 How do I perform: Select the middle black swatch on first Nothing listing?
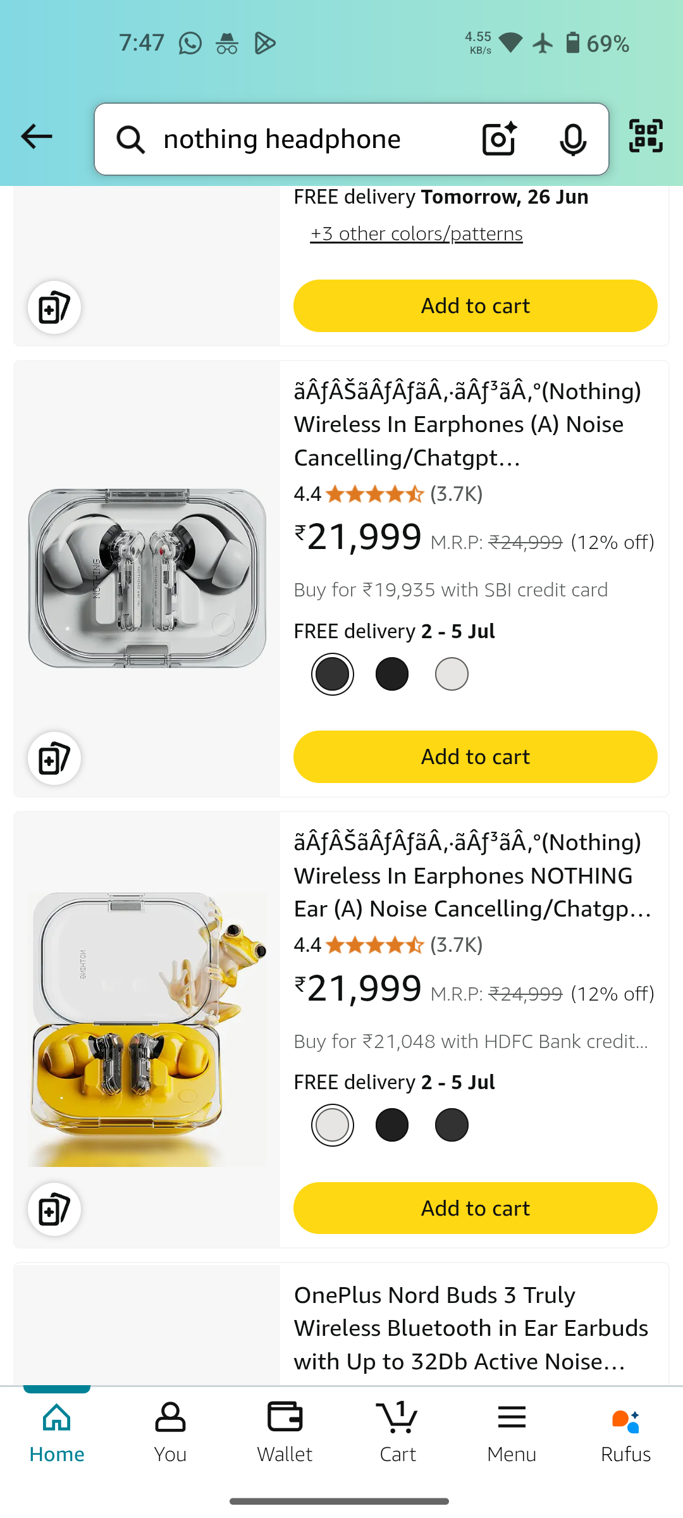tap(392, 674)
